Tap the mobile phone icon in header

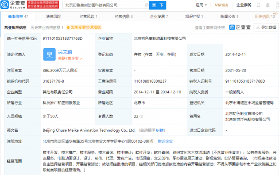point(258,5)
